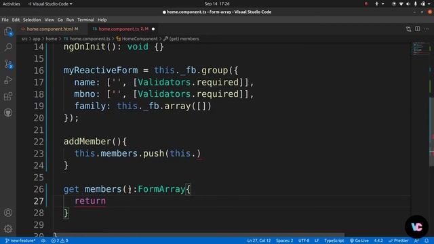This screenshot has height=244, width=434.
Task: Open the File menu
Action: point(5,20)
